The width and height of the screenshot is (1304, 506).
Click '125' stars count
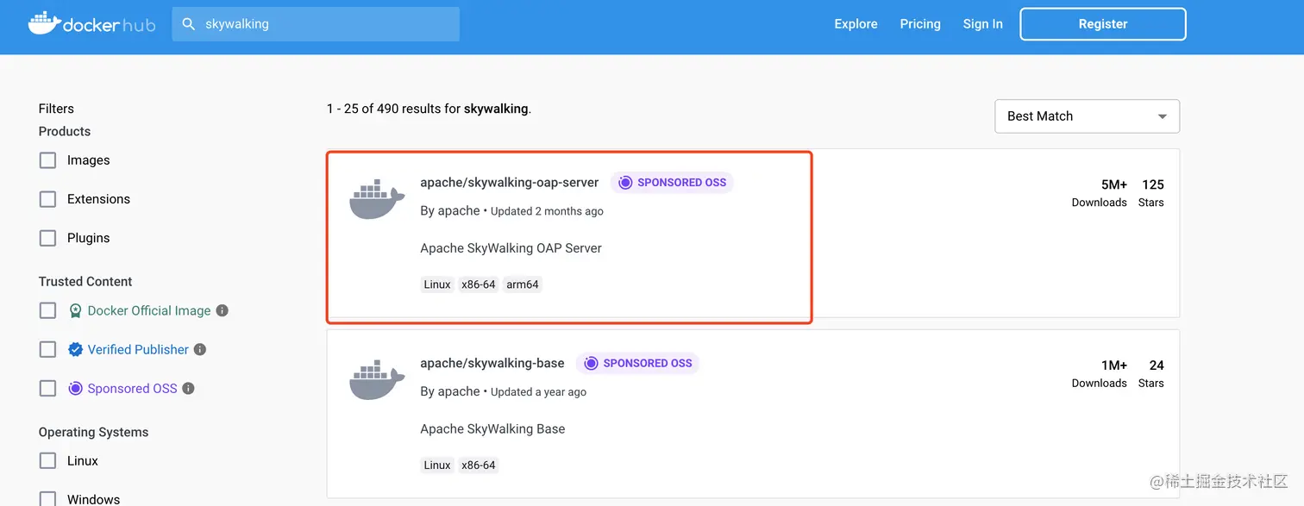coord(1153,184)
